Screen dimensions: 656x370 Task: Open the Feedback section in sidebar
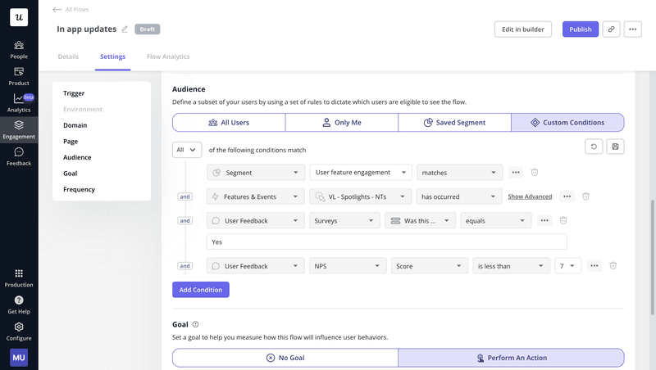click(19, 156)
